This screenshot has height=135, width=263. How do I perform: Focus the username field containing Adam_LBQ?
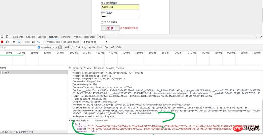[x=120, y=7]
